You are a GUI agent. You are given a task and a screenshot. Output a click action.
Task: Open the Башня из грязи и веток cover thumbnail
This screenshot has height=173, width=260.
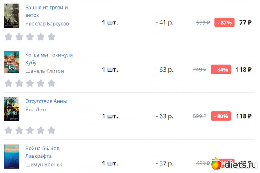point(12,16)
